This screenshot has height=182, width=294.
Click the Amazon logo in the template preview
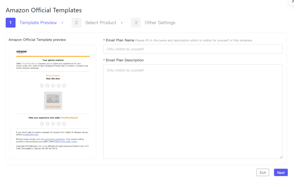coord(22,52)
